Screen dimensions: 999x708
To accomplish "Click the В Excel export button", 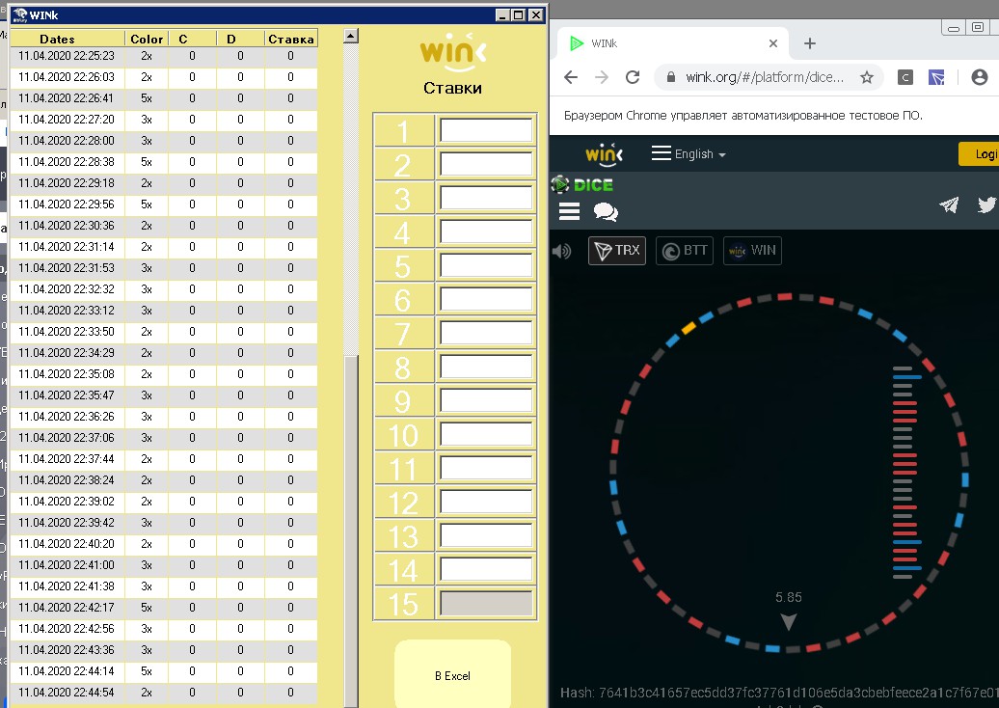I will tap(453, 674).
